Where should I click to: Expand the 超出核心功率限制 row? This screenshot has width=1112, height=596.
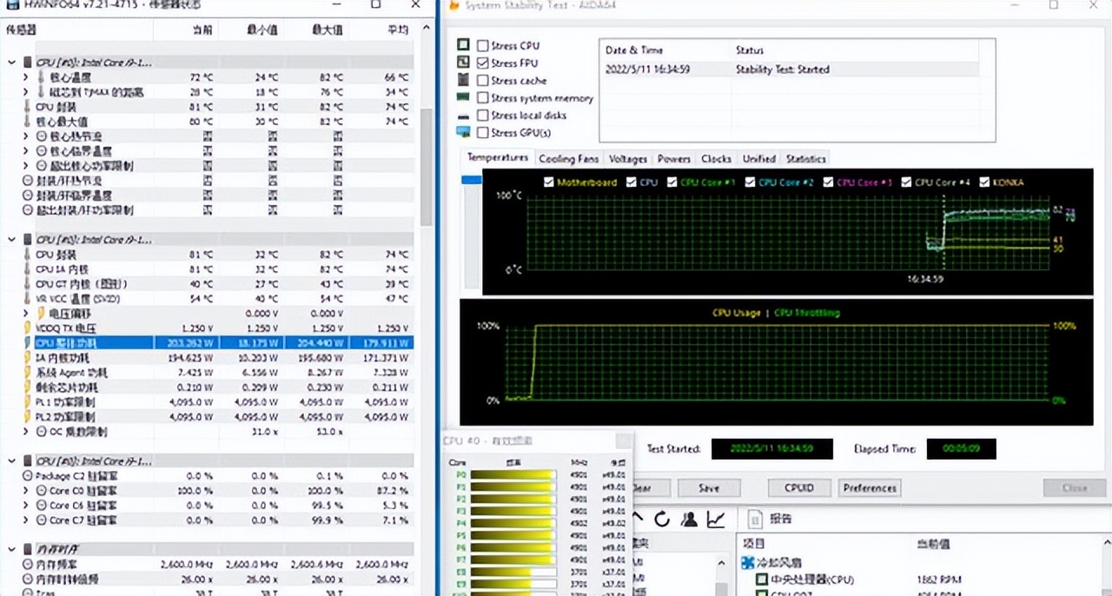click(27, 166)
